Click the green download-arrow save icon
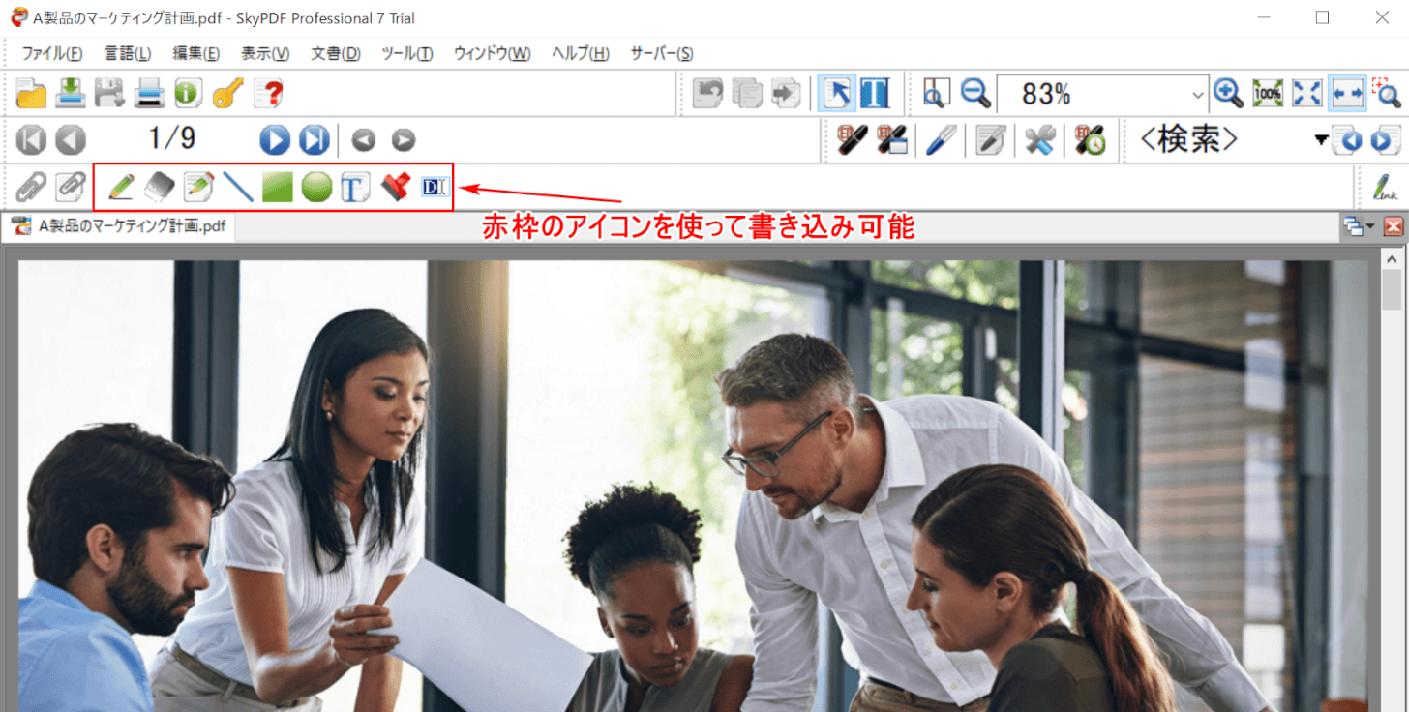The height and width of the screenshot is (712, 1409). click(71, 93)
